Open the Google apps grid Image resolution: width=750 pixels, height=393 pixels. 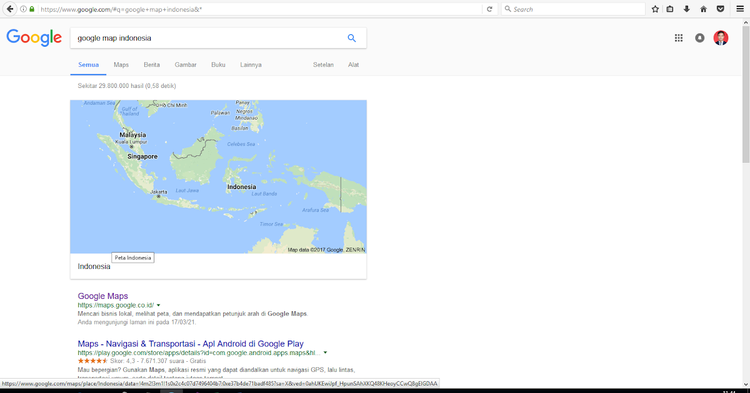[x=679, y=38]
